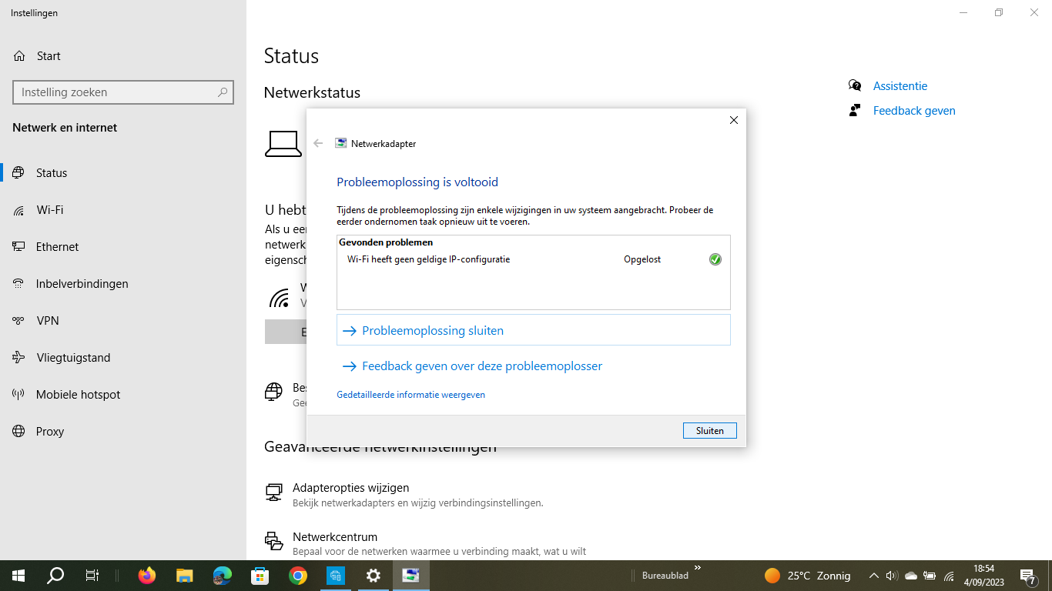Open the blue network app on taskbar
This screenshot has width=1052, height=591.
click(x=336, y=576)
